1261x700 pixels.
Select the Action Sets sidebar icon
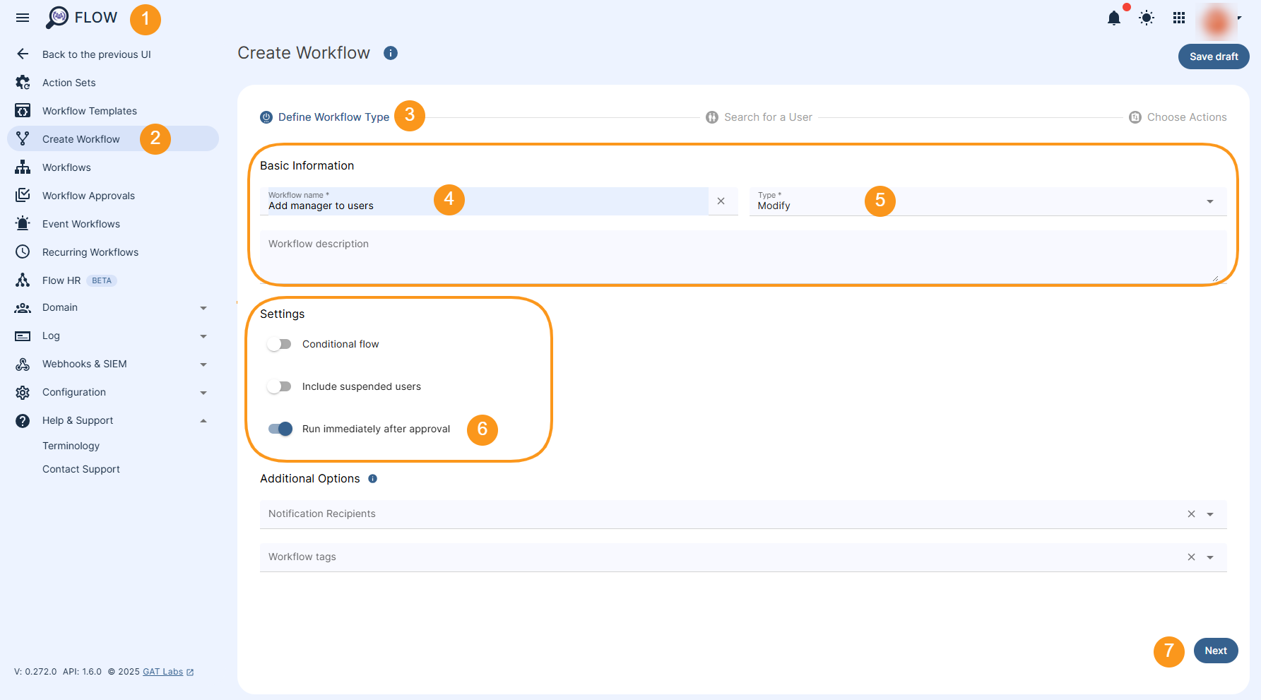(23, 82)
